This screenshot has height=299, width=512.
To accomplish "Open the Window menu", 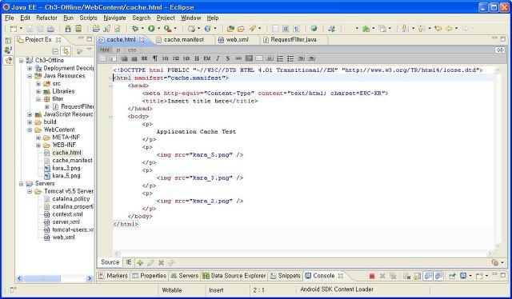I will 190,18.
